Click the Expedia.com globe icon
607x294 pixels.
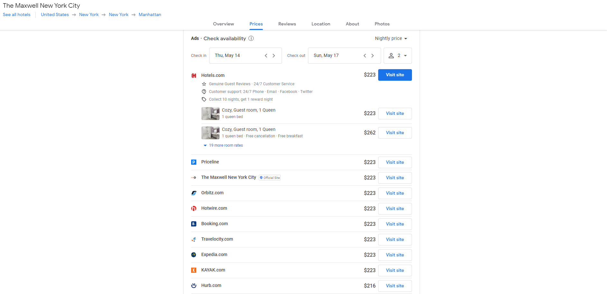[194, 255]
